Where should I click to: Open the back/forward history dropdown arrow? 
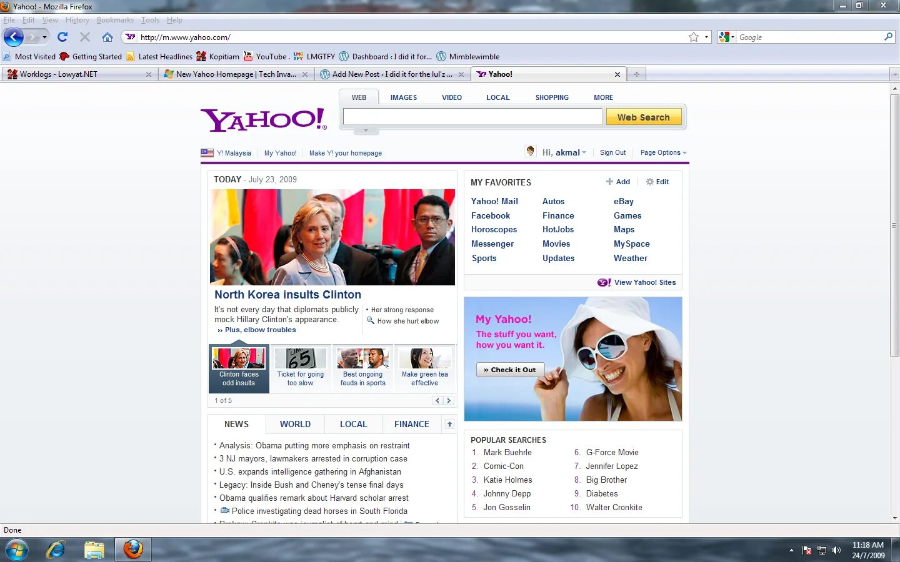pos(44,37)
